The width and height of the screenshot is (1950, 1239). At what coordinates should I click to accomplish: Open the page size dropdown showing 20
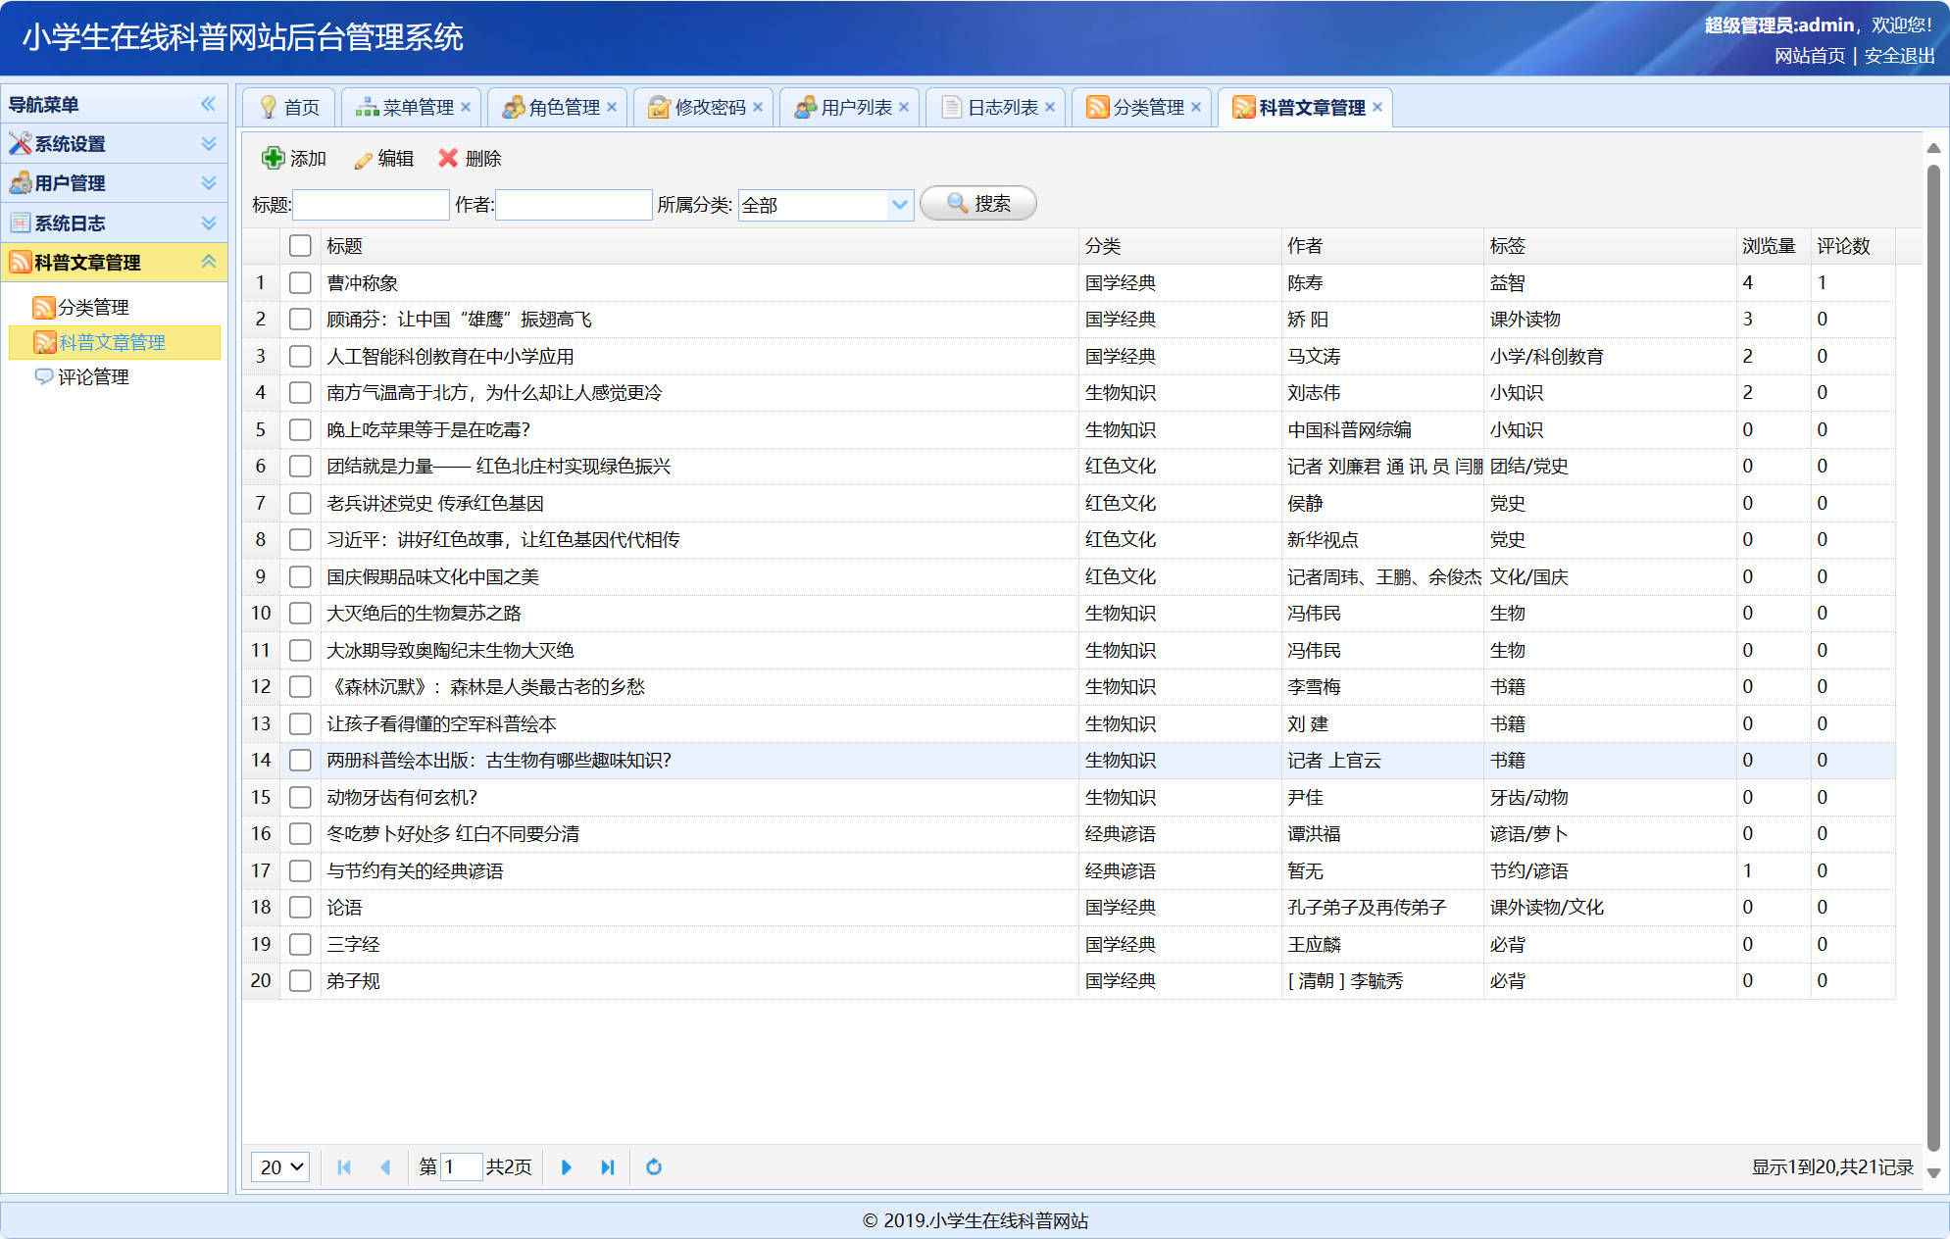click(x=279, y=1166)
